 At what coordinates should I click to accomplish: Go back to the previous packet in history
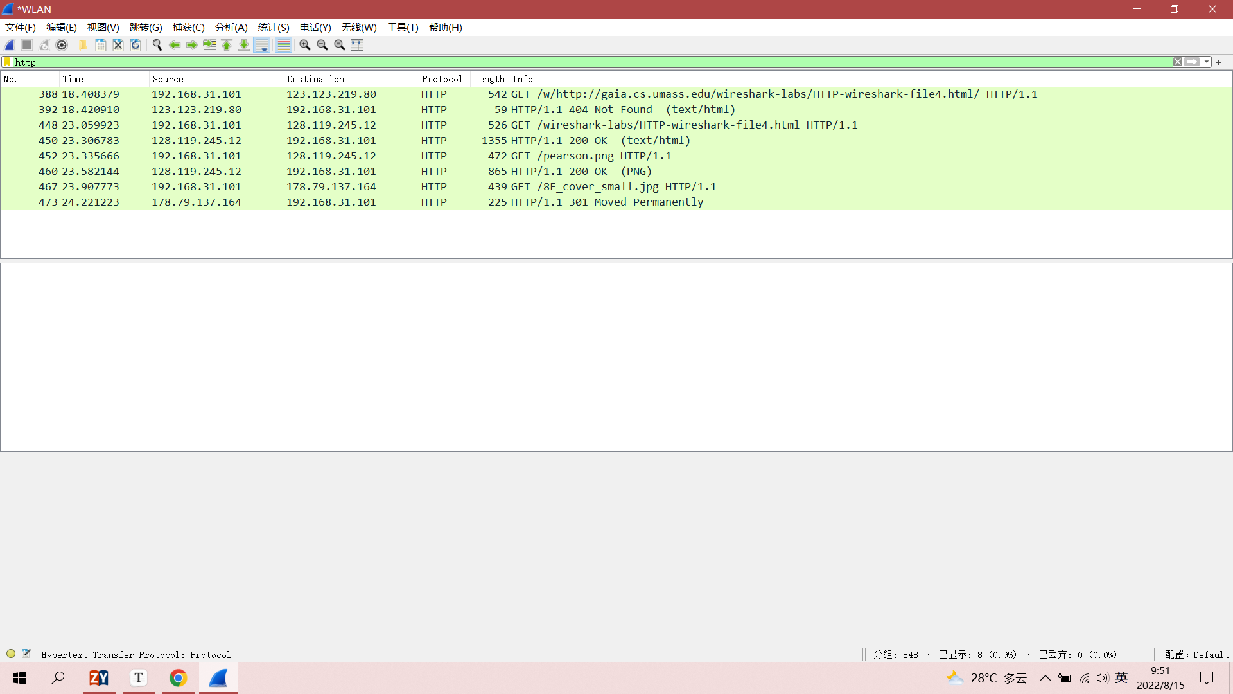tap(174, 45)
